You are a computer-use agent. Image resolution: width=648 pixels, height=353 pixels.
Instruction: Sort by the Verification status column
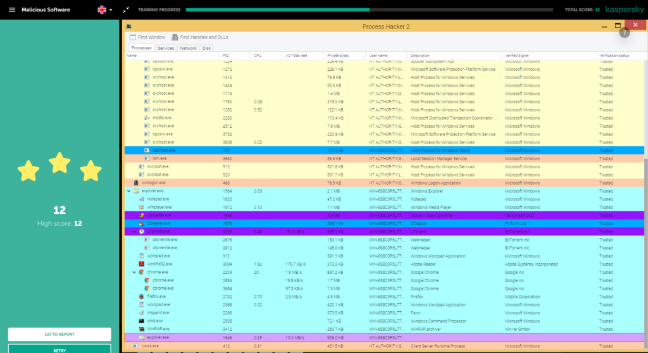click(x=621, y=56)
